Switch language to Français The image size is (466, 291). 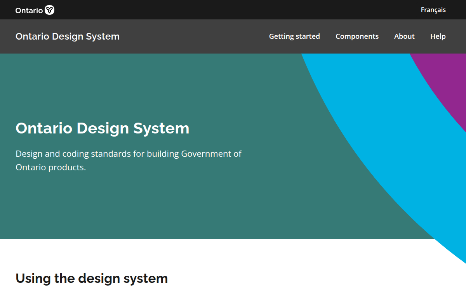coord(433,10)
